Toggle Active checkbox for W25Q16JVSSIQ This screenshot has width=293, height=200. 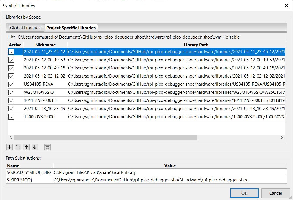pos(11,92)
